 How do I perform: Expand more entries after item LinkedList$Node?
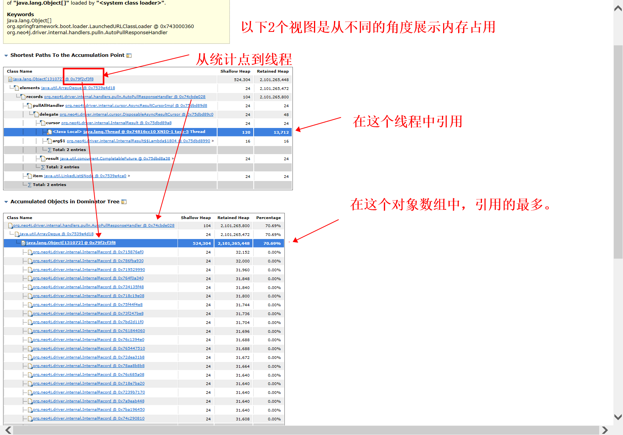tap(129, 176)
